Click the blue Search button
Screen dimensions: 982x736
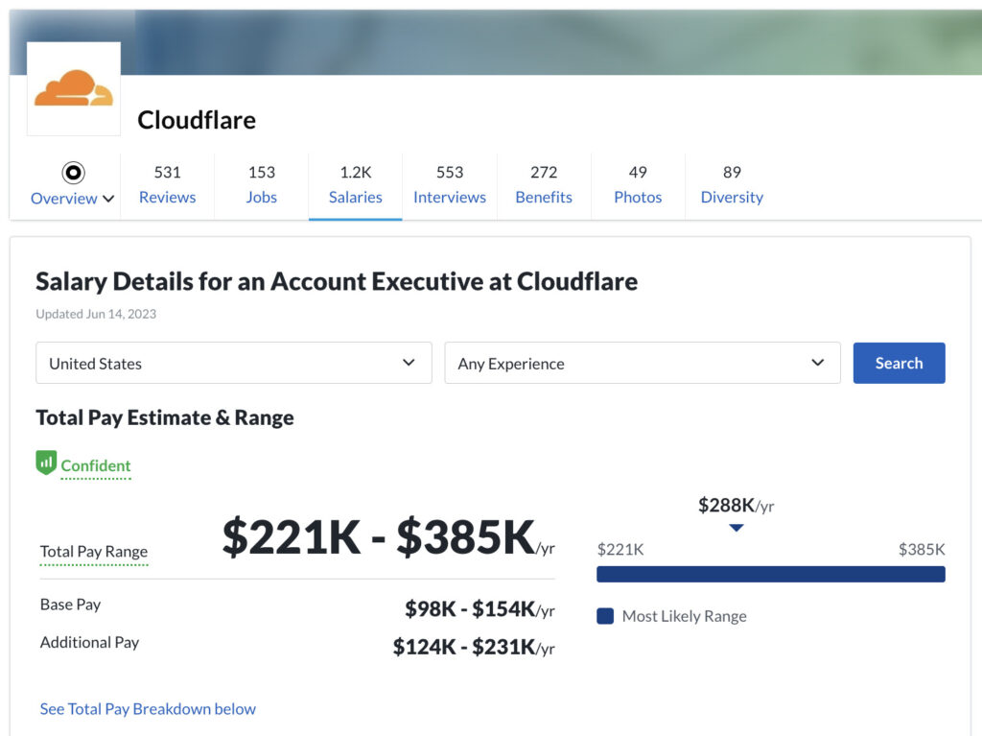(x=899, y=363)
